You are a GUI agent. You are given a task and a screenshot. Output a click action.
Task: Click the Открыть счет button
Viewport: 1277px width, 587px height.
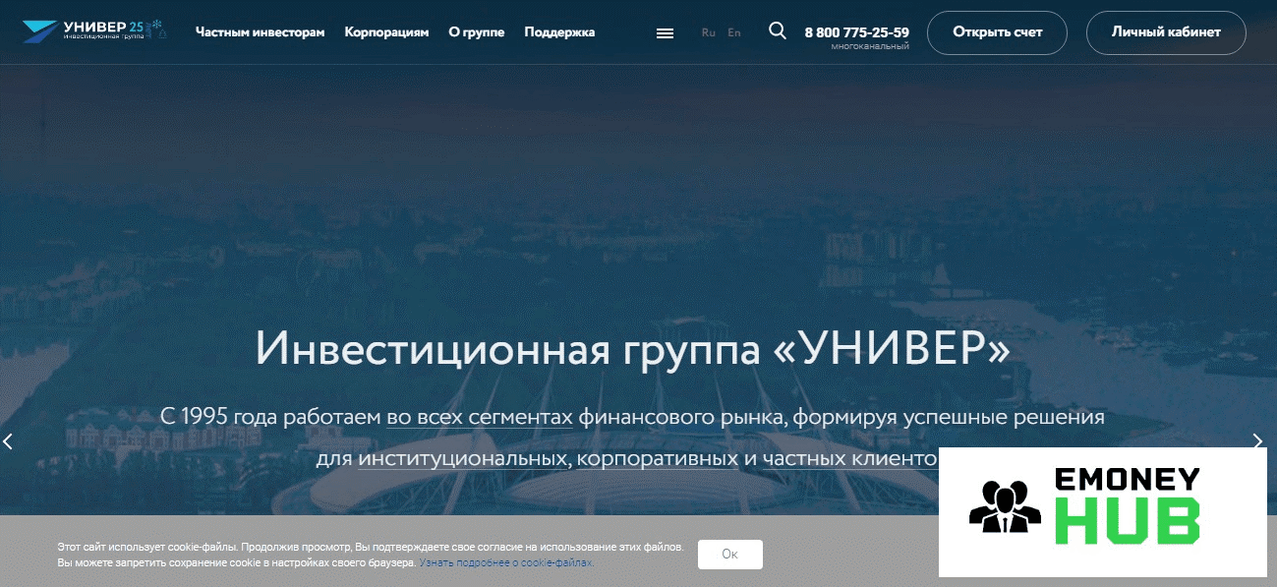click(x=998, y=32)
